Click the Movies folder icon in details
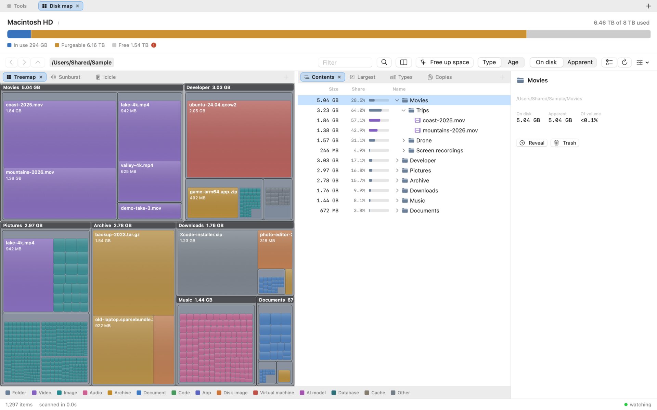Image resolution: width=657 pixels, height=410 pixels. (x=520, y=80)
